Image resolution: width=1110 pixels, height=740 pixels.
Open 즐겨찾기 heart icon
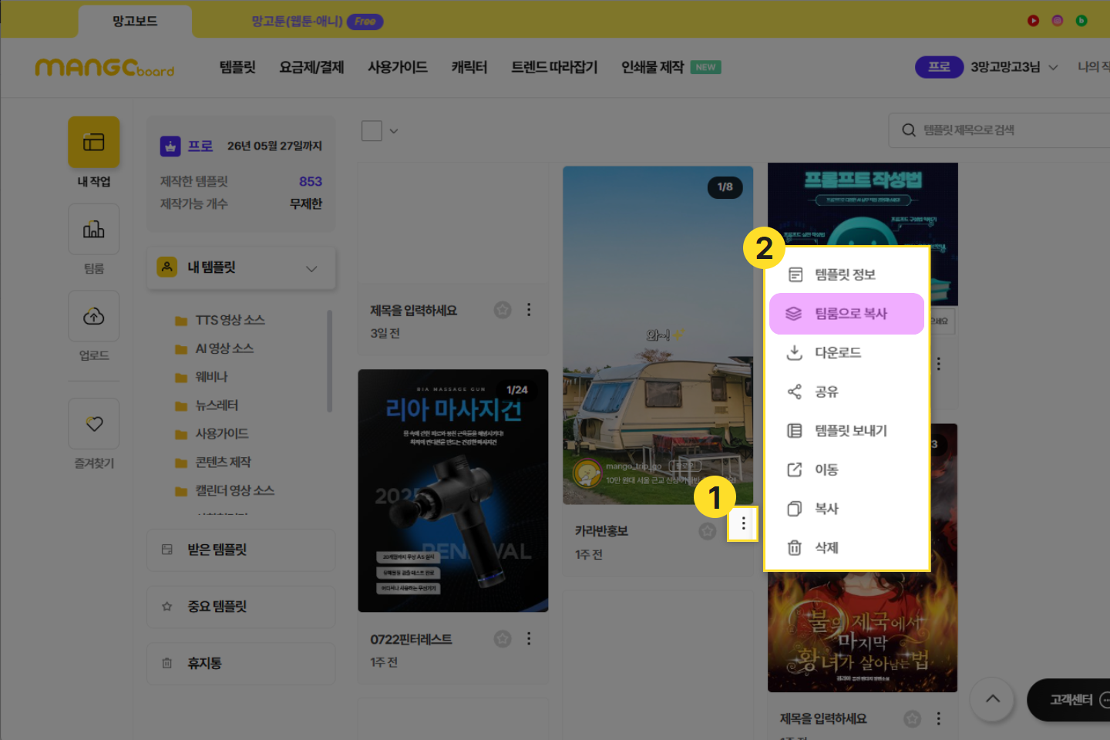(93, 423)
